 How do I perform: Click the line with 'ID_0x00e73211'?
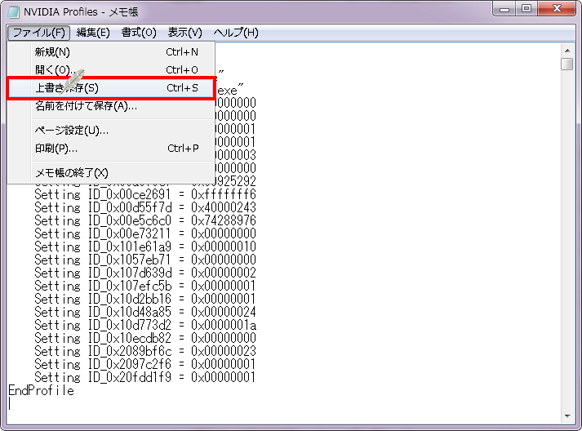[x=145, y=234]
